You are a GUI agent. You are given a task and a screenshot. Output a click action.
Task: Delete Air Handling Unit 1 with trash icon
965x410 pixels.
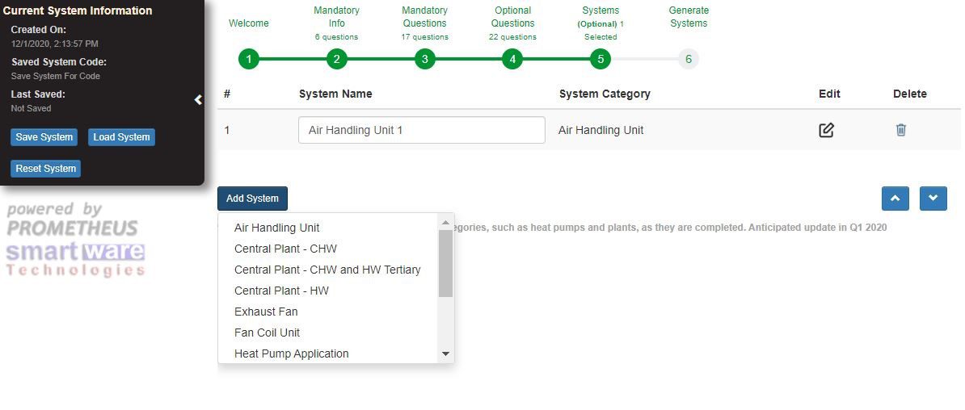click(901, 130)
